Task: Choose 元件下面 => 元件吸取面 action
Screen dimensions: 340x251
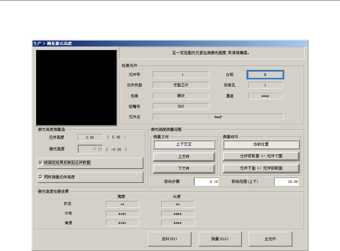Action: 261,168
